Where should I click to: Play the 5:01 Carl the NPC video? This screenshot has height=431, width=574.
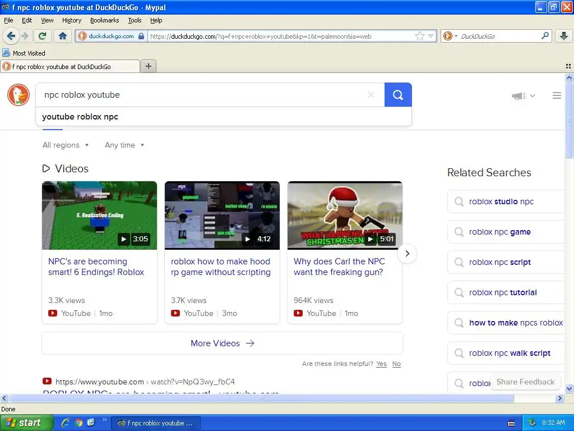coord(345,215)
